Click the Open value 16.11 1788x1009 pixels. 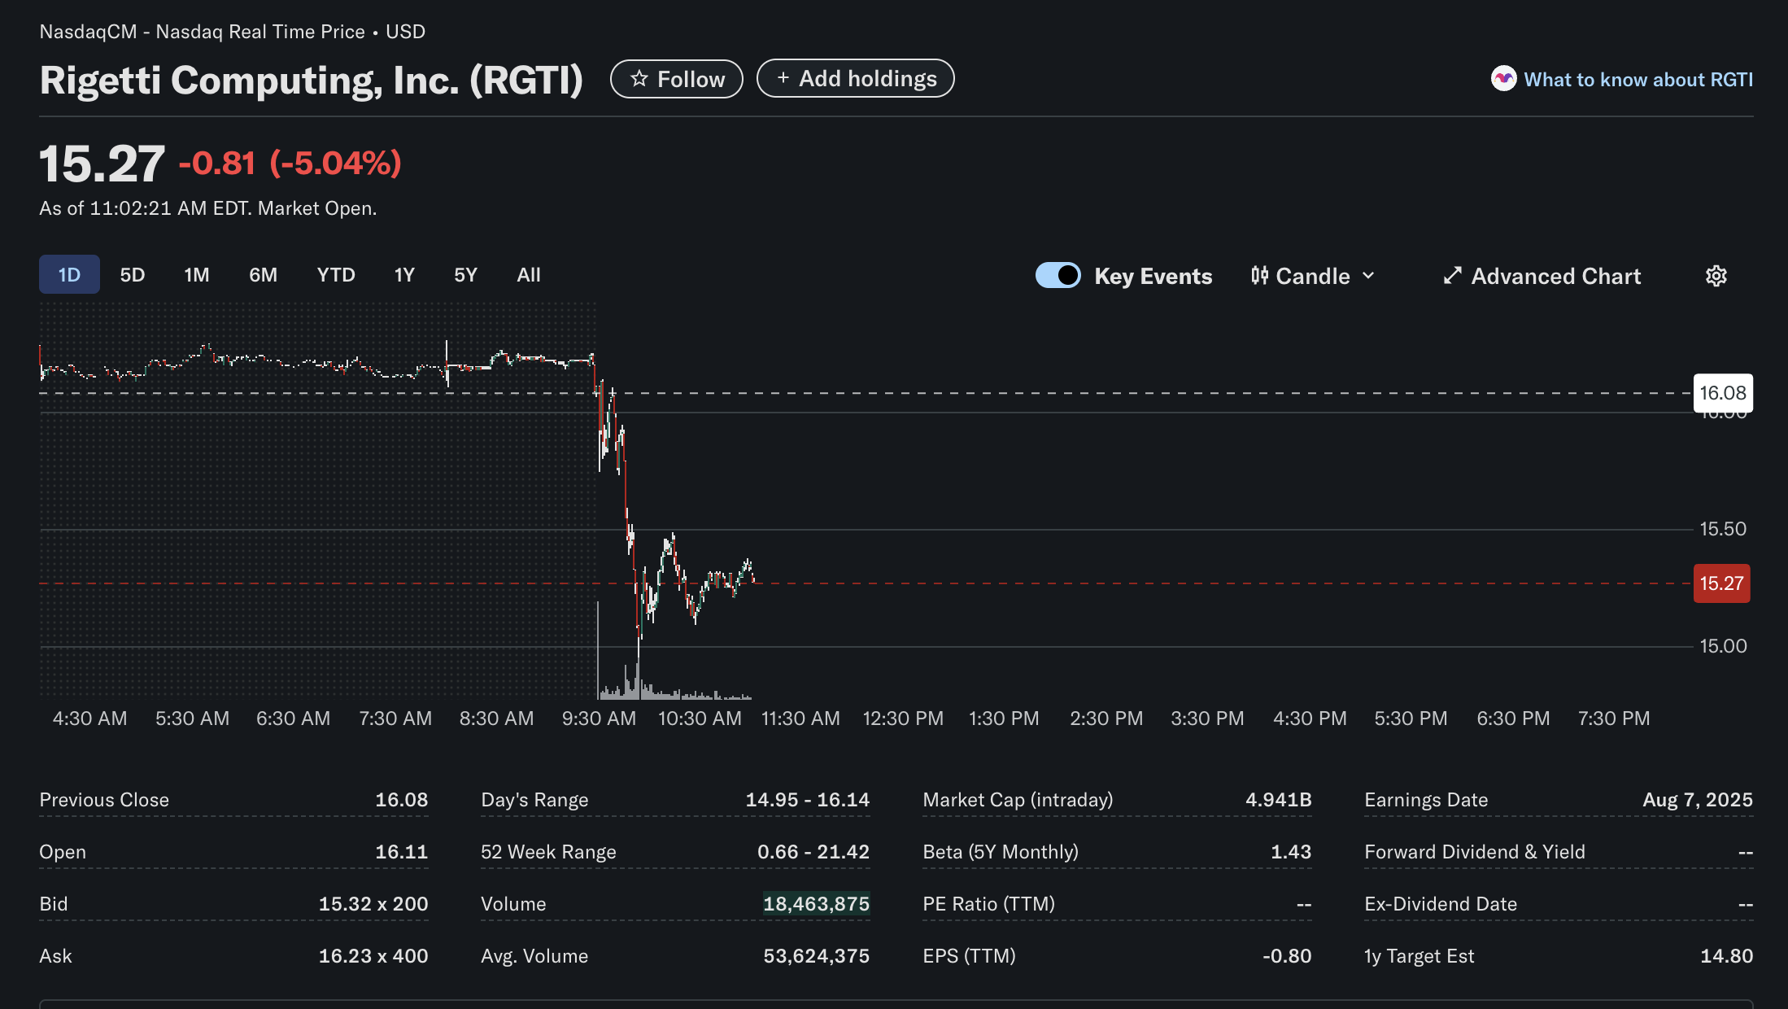click(x=401, y=852)
